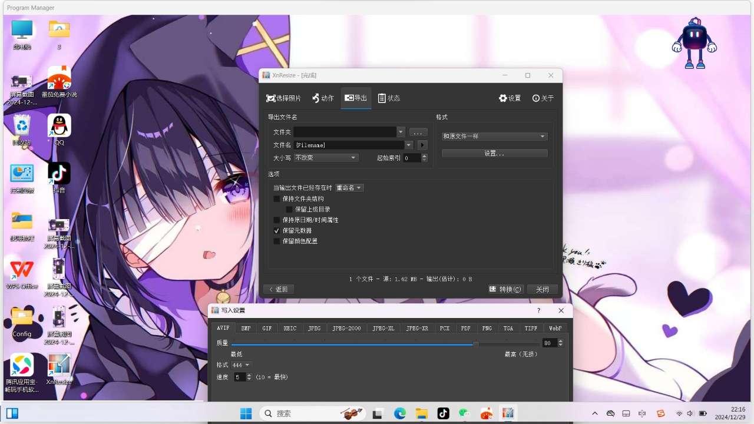Enable 保留颜色配置 checkbox
Screen dimensions: 754x424
(x=277, y=241)
